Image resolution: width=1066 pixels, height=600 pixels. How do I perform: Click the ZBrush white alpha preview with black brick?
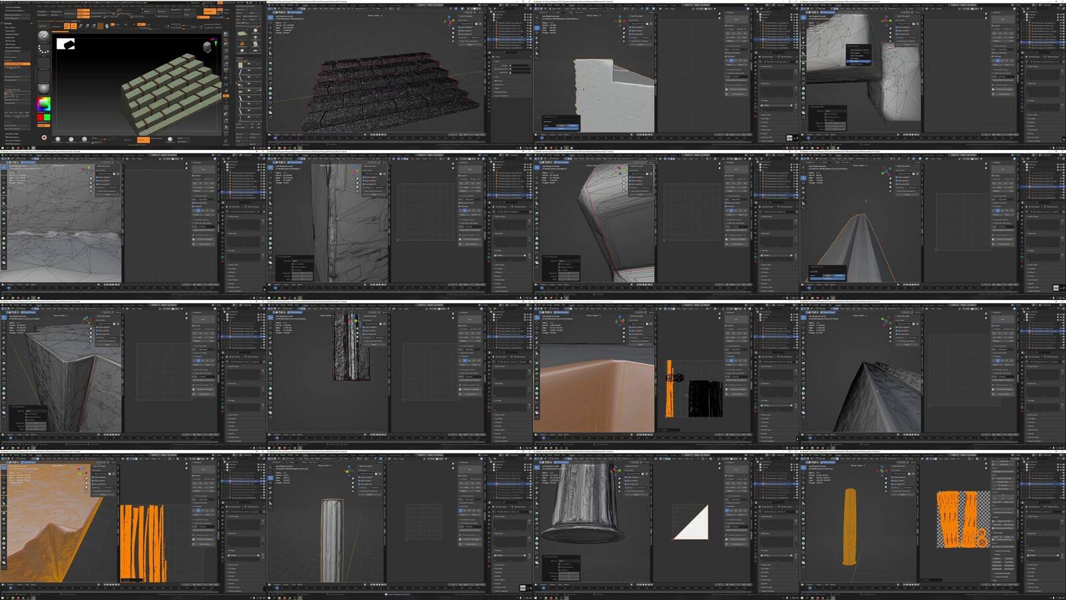pos(65,44)
